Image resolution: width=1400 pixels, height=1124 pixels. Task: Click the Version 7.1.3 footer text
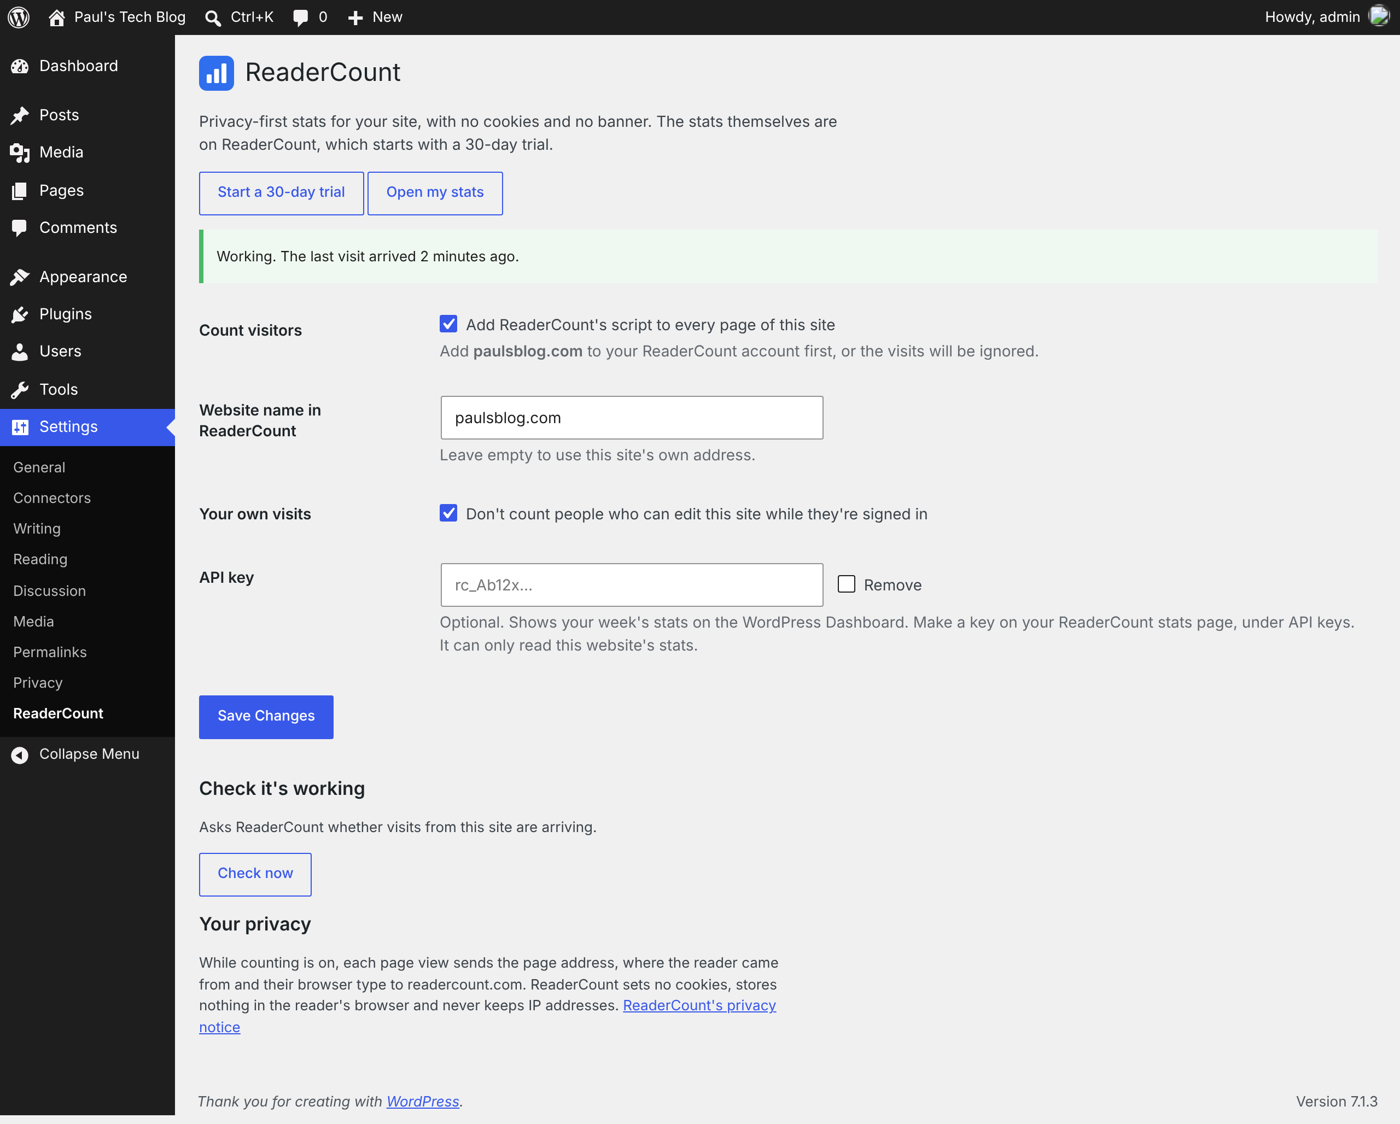coord(1337,1101)
